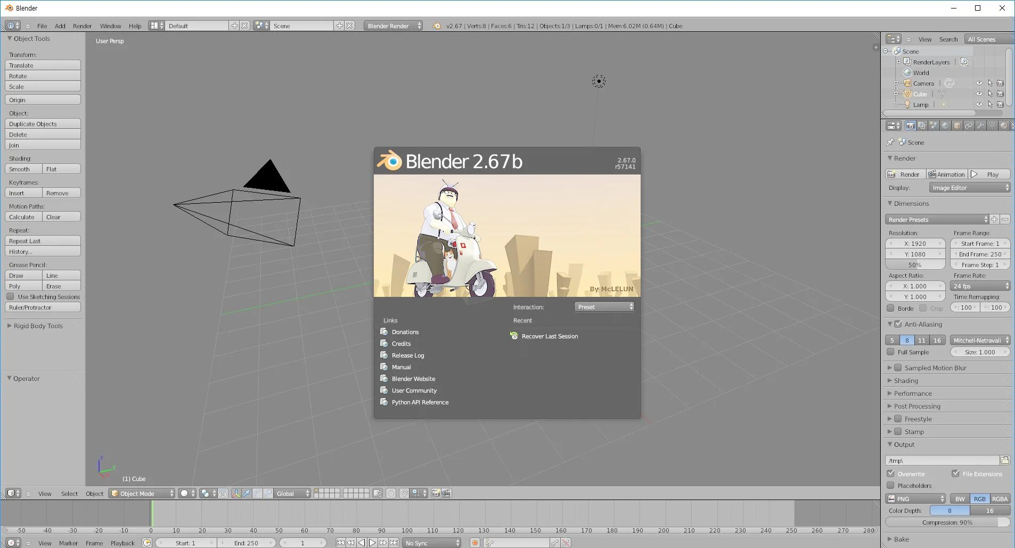Open the Window menu
This screenshot has height=548, width=1015.
coord(110,26)
